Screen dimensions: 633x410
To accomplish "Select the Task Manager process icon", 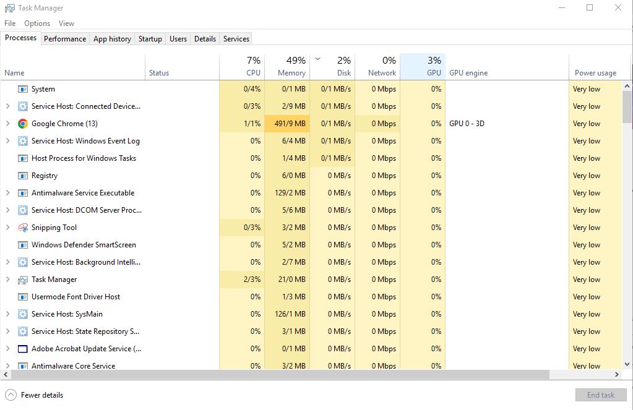I will (x=23, y=280).
